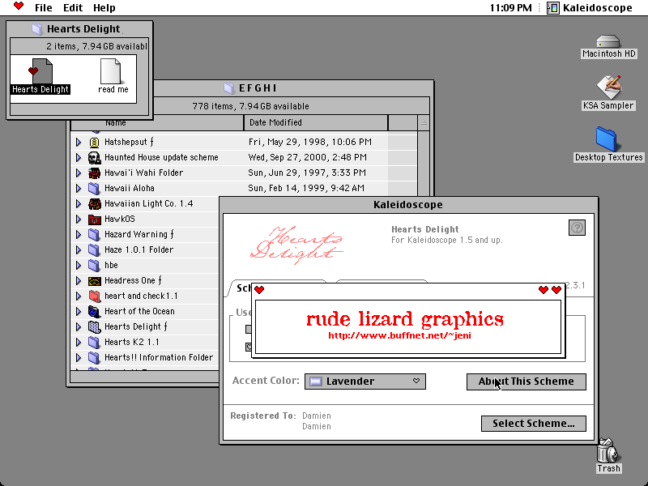Open the File menu
648x486 pixels.
point(44,8)
